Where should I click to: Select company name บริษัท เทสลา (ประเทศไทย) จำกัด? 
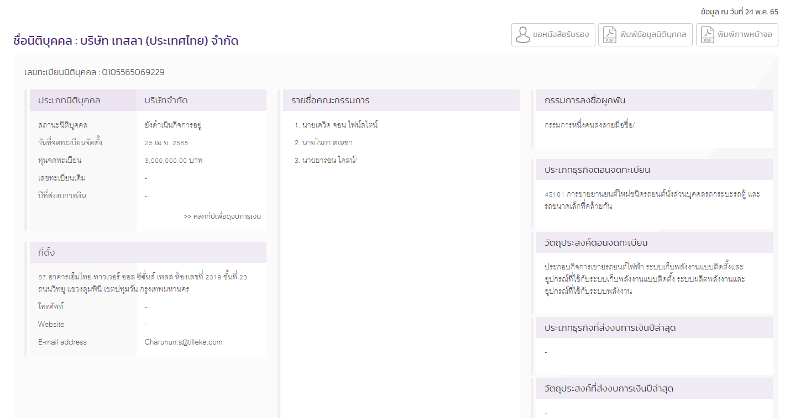click(159, 41)
